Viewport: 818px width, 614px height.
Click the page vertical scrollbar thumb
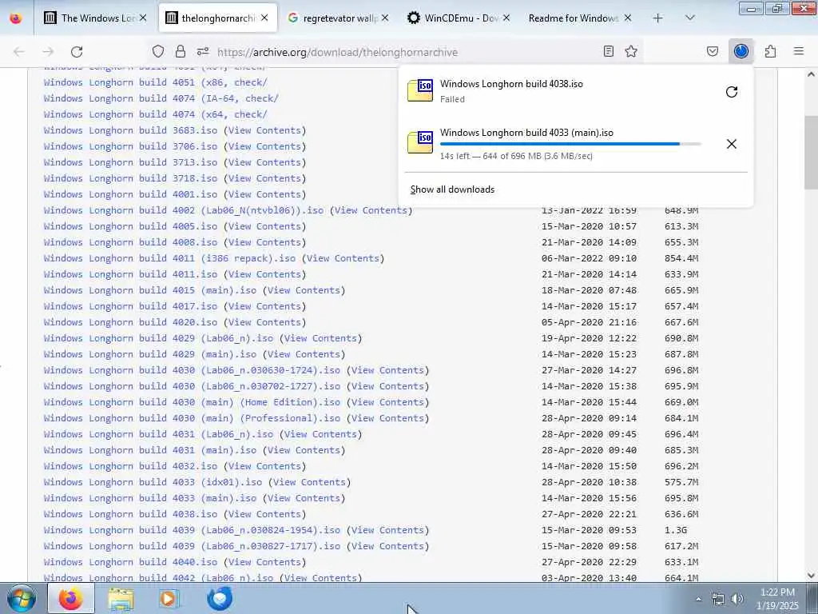(x=811, y=153)
